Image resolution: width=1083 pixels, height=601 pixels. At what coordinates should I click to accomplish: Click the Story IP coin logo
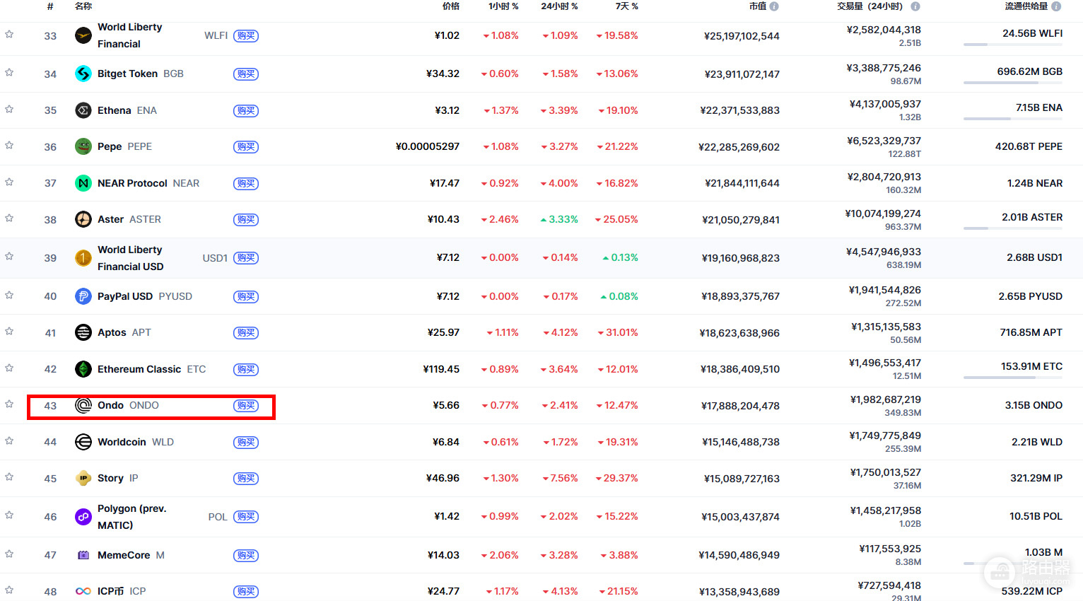[x=83, y=478]
